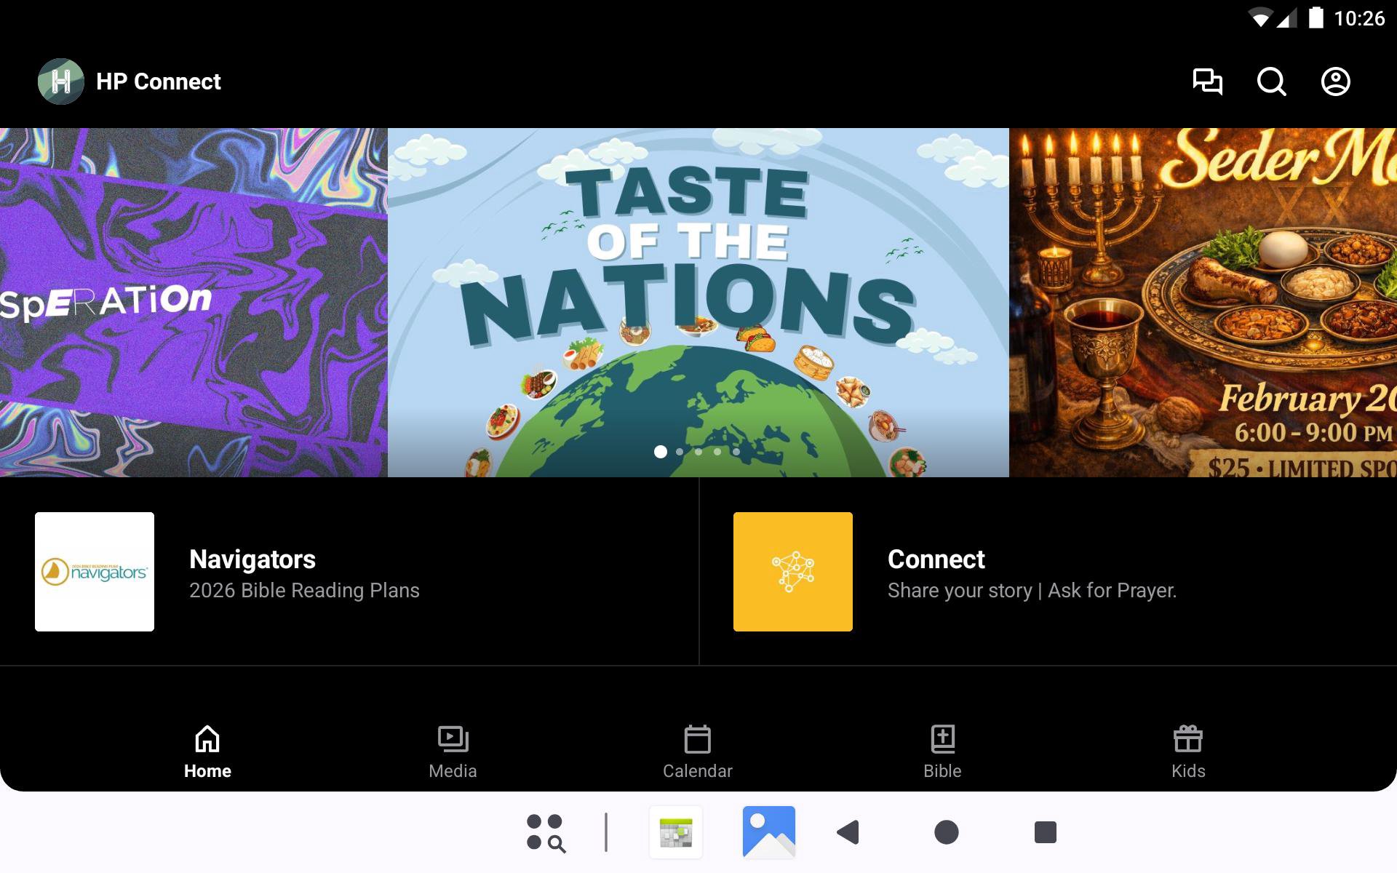Tap the HP Connect logo
This screenshot has height=873, width=1397.
61,81
